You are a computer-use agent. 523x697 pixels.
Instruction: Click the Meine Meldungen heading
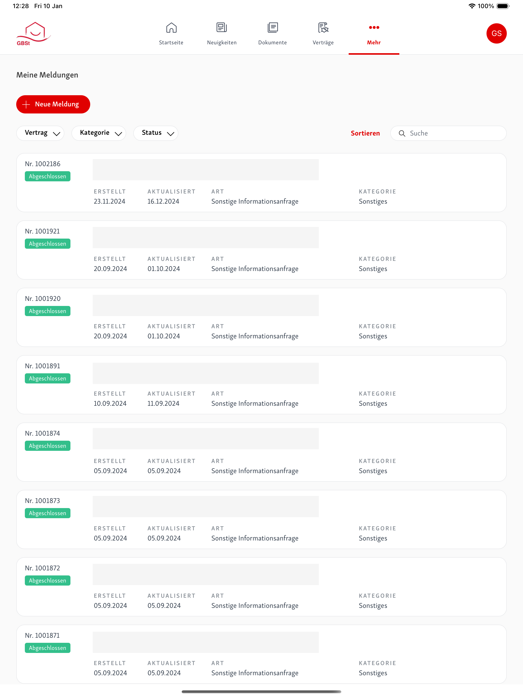[47, 75]
